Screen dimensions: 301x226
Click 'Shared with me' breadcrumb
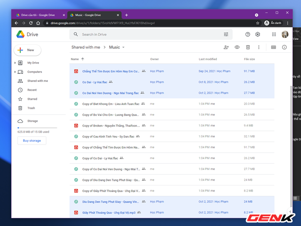pos(86,47)
